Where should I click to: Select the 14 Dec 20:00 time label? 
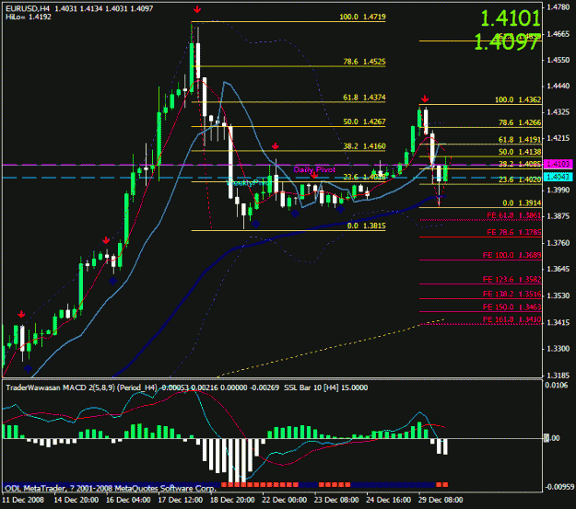pyautogui.click(x=76, y=500)
